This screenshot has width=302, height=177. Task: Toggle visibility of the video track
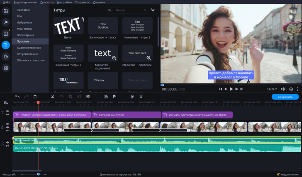click(x=8, y=124)
